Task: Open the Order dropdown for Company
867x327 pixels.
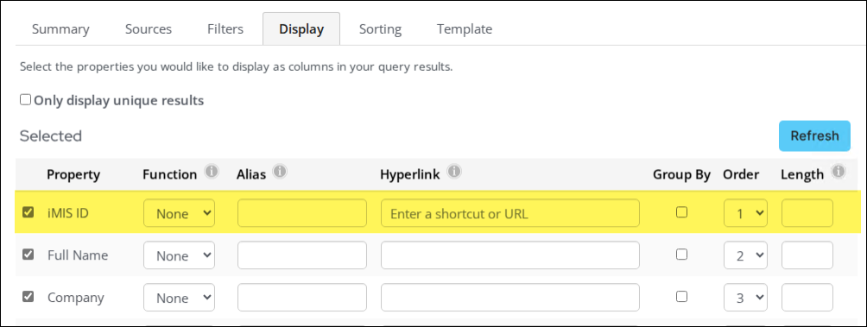Action: pyautogui.click(x=745, y=297)
